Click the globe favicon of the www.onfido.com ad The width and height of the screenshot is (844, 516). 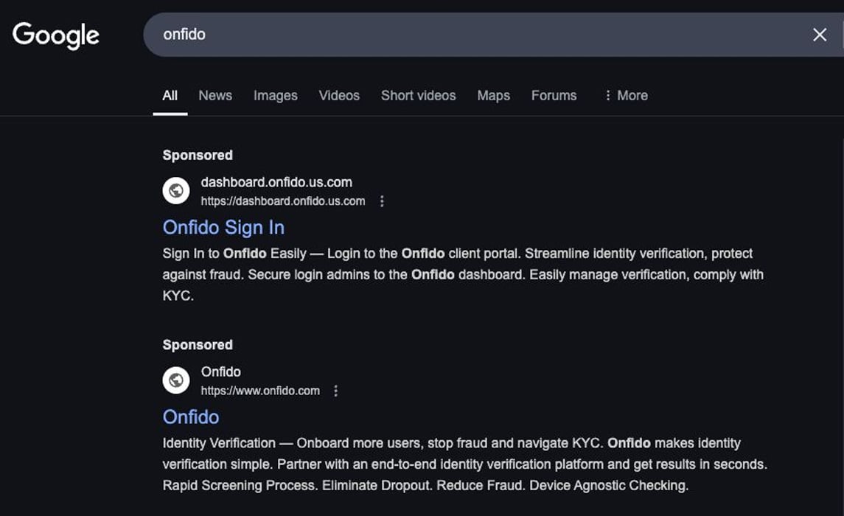(176, 380)
